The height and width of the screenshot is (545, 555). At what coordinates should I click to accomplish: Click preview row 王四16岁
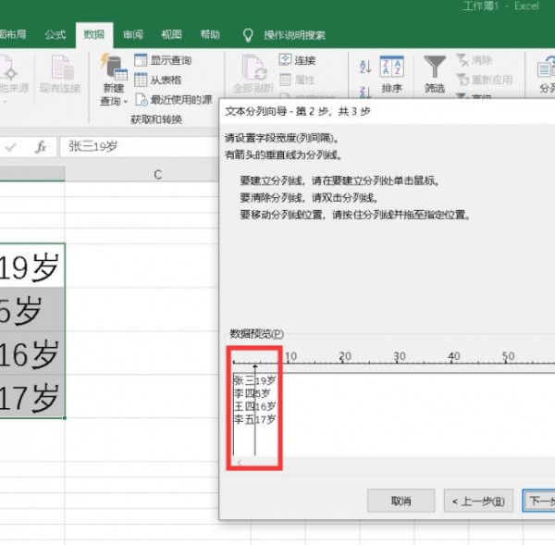(255, 406)
